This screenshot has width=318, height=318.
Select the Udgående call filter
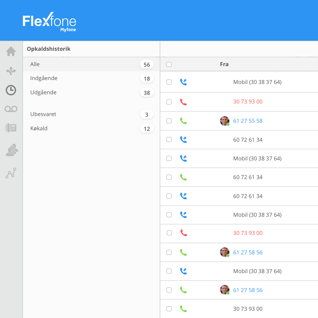[x=91, y=93]
